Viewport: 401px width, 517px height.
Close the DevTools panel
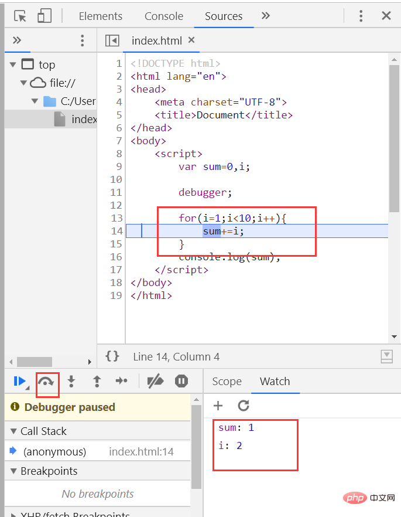386,15
